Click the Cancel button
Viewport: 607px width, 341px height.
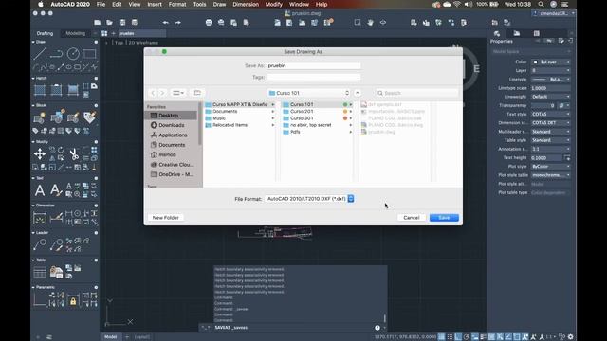(411, 218)
